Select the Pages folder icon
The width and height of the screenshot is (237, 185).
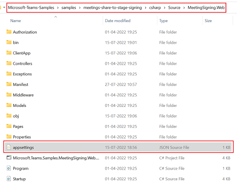9,126
